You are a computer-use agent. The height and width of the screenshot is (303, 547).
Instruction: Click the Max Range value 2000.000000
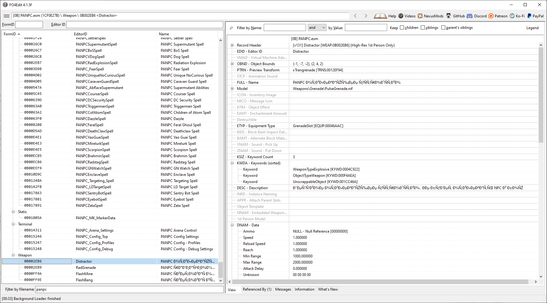click(303, 262)
